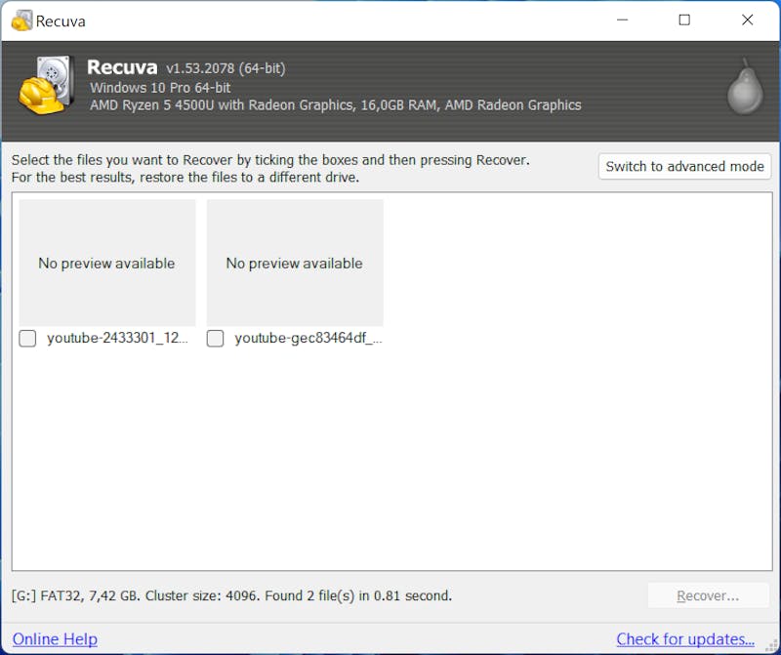Select the youtube-gec83464df preview thumbnail
Screen dimensions: 781x655
point(295,263)
